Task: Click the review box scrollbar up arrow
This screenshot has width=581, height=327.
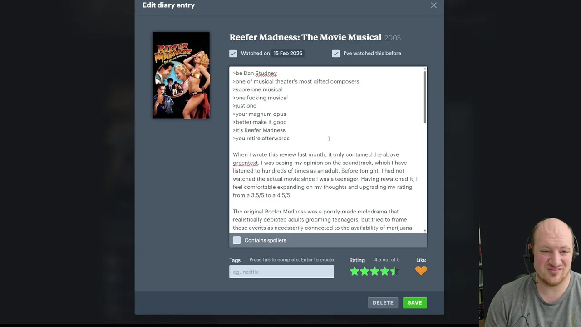Action: coord(425,69)
